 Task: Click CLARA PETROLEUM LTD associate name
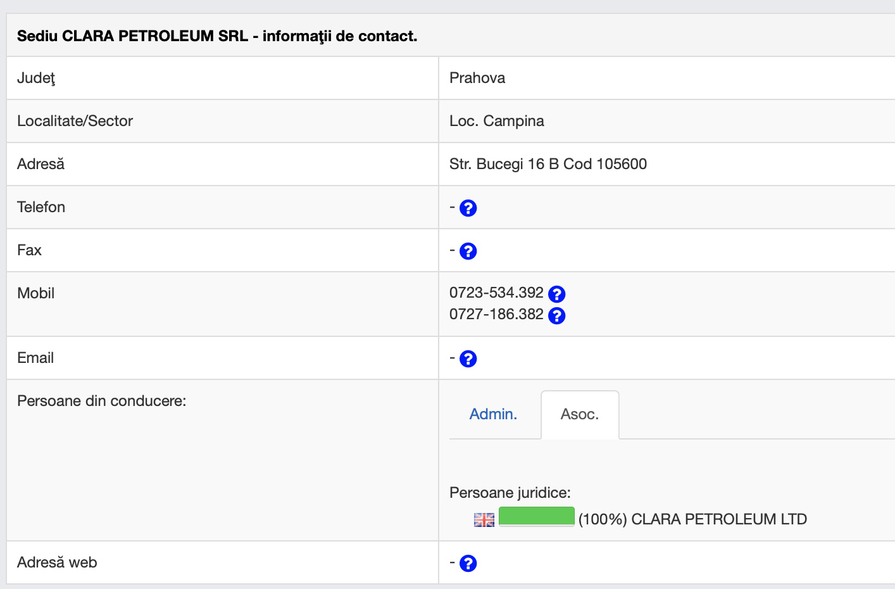coord(719,519)
